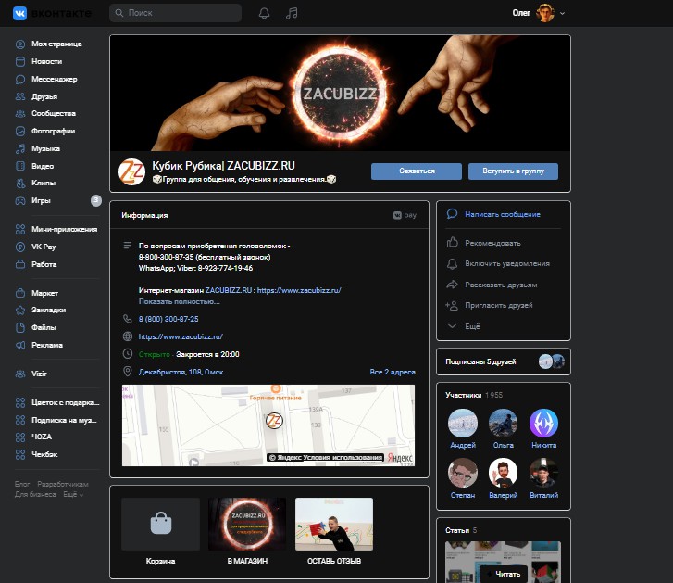
Task: Click Рассказать друзьям share action
Action: pyautogui.click(x=501, y=285)
